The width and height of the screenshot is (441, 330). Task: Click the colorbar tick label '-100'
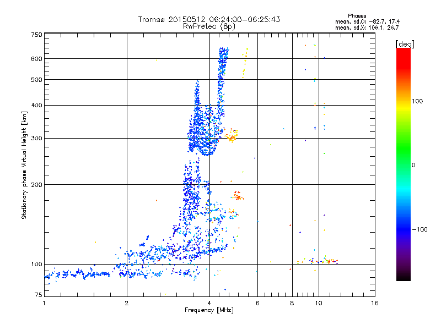(x=420, y=229)
